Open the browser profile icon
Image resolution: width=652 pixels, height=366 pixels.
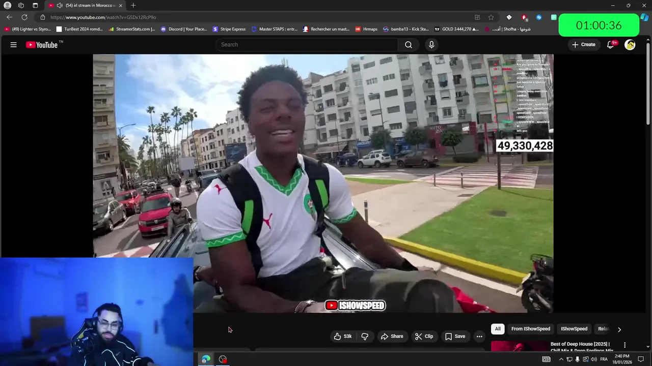click(8, 6)
